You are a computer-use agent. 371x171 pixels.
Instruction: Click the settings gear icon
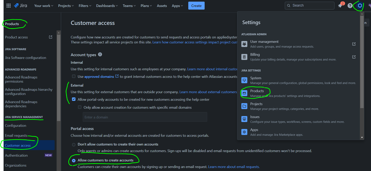point(360,6)
